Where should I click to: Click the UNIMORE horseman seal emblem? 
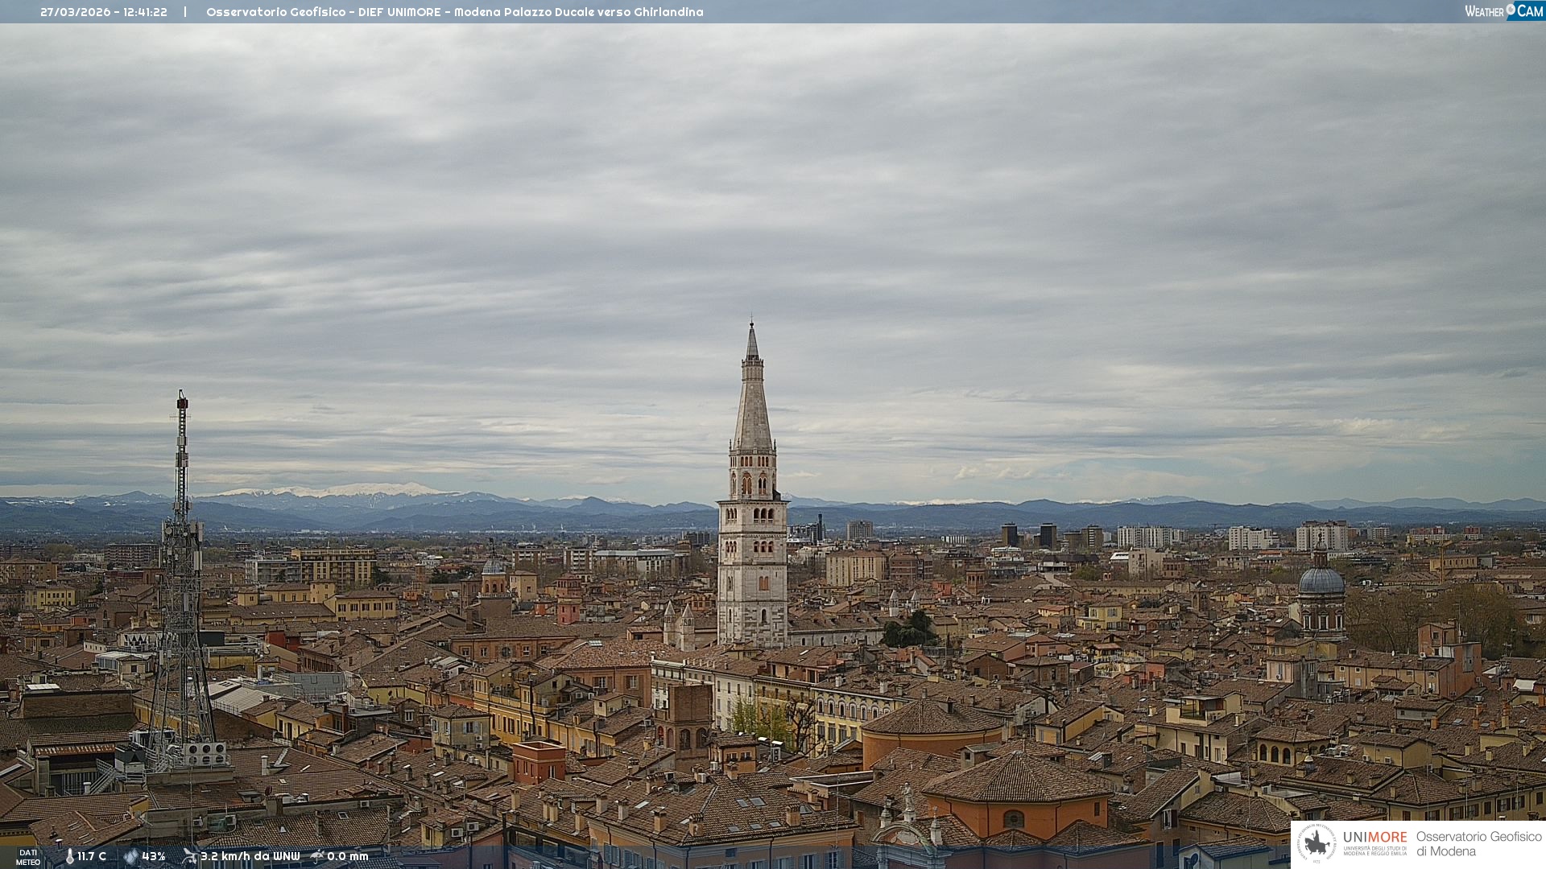(x=1317, y=843)
